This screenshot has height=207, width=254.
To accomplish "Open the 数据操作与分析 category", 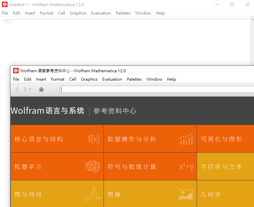I will pyautogui.click(x=150, y=139).
